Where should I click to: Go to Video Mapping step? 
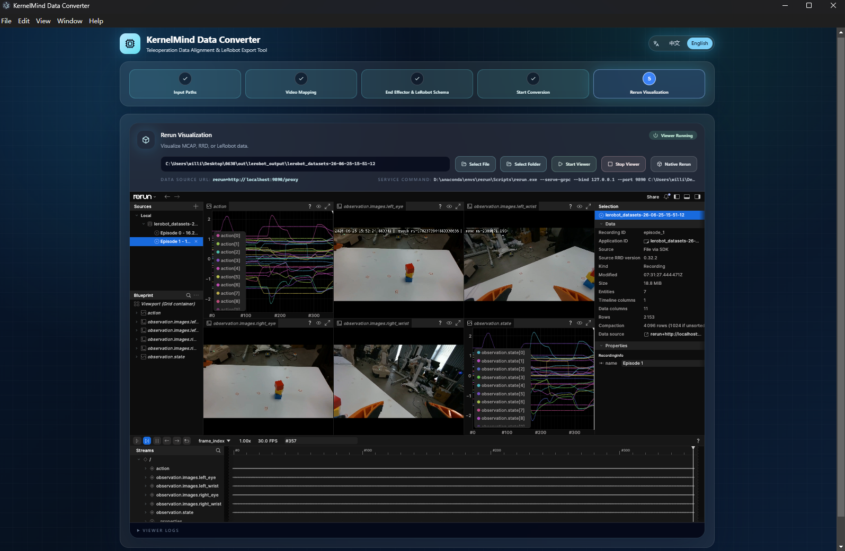coord(301,84)
